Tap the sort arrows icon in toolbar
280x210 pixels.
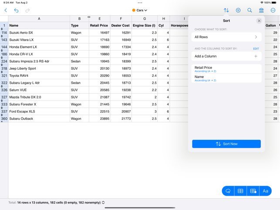[226, 10]
